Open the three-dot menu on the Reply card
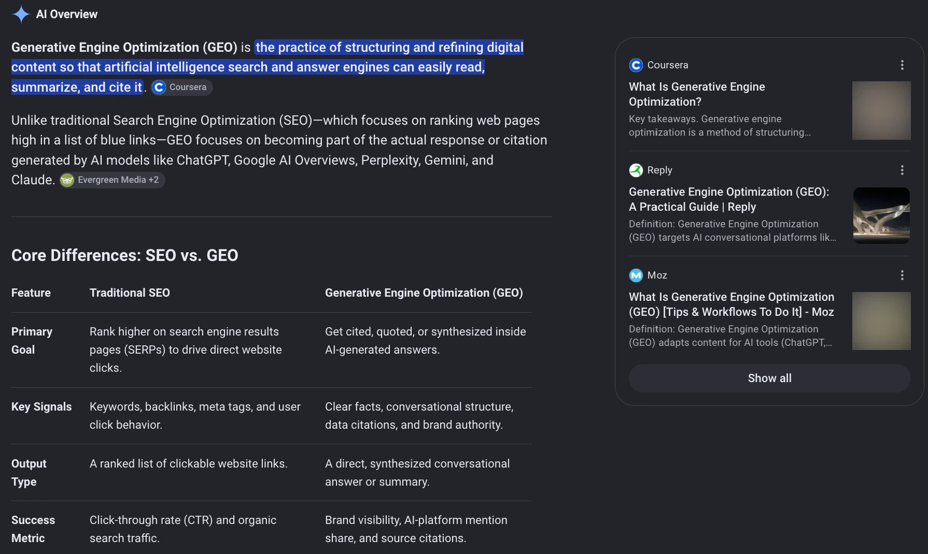Screen dimensions: 928x554 [902, 170]
